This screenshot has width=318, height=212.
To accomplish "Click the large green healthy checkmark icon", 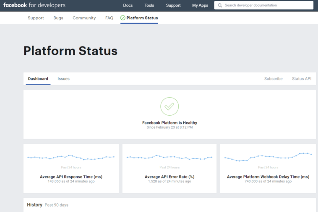I will (169, 106).
